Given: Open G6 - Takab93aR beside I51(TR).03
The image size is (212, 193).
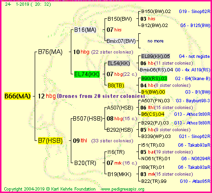Looking at the screenshot, I should [x=194, y=145].
